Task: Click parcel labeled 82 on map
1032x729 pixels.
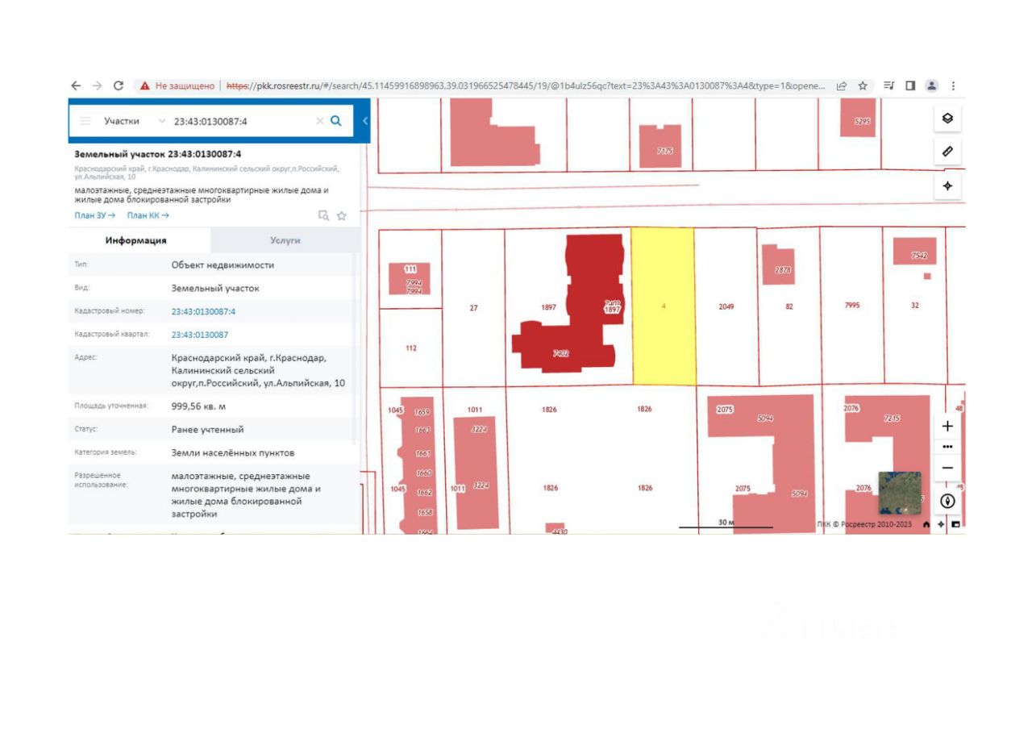Action: 789,307
